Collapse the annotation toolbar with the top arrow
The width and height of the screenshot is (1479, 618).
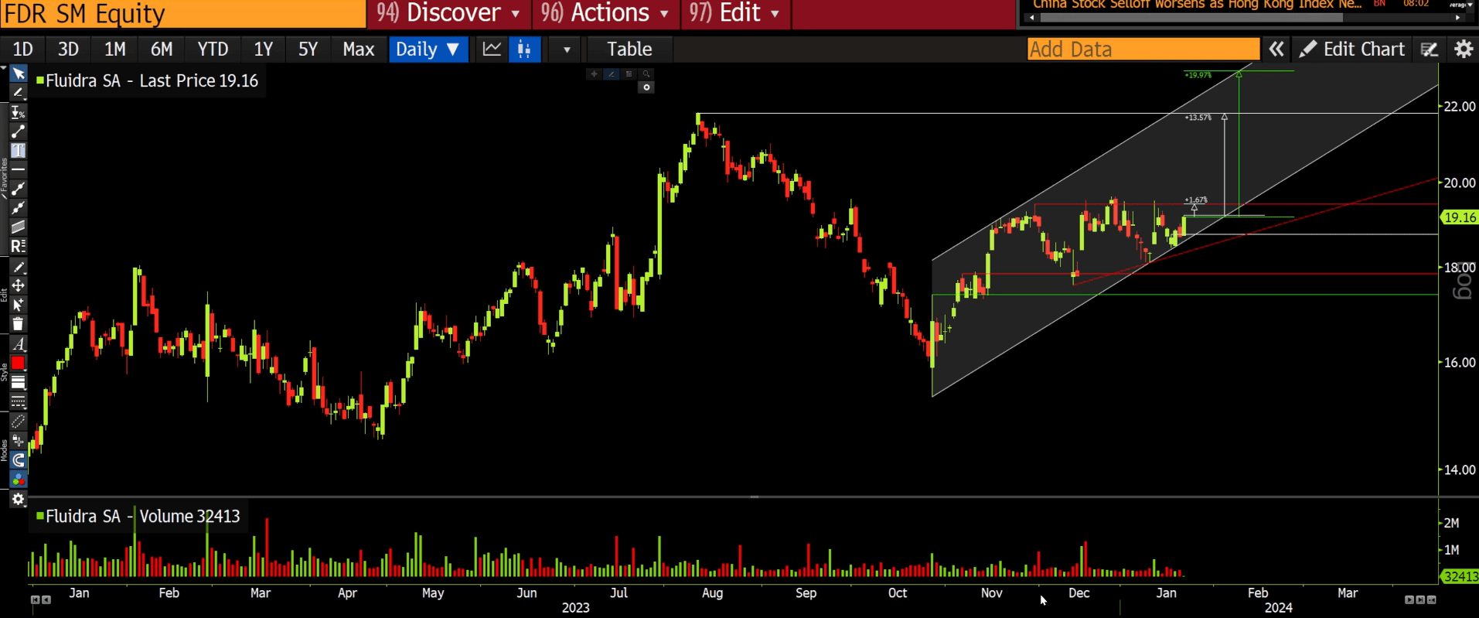pos(4,70)
